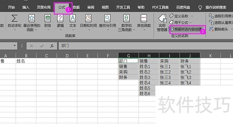Select cell 姓名6
The height and width of the screenshot is (124, 233).
(x=147, y=93)
